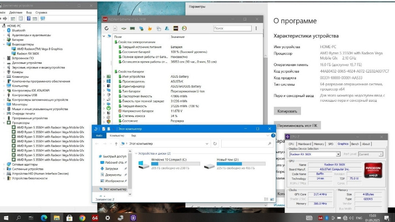This screenshot has width=395, height=222.
Task: Collapse the Видеоадаптеры tree node
Action: click(x=4, y=45)
